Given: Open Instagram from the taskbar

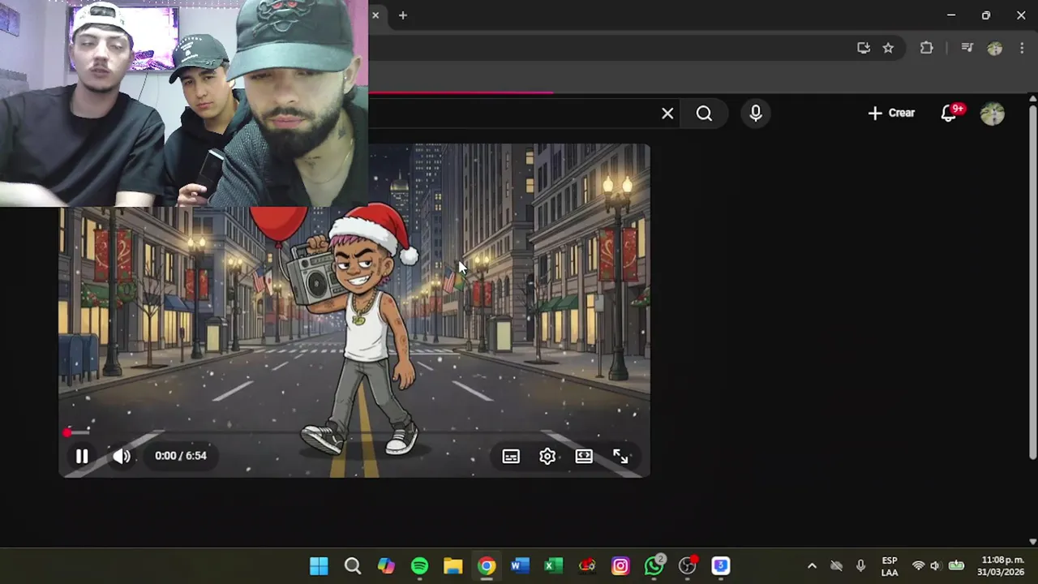Looking at the screenshot, I should coord(620,566).
